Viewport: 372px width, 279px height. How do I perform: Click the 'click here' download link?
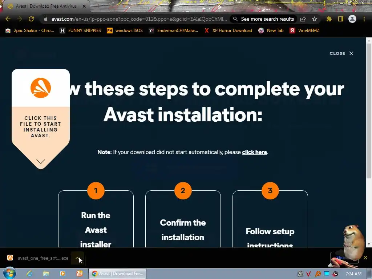point(254,152)
